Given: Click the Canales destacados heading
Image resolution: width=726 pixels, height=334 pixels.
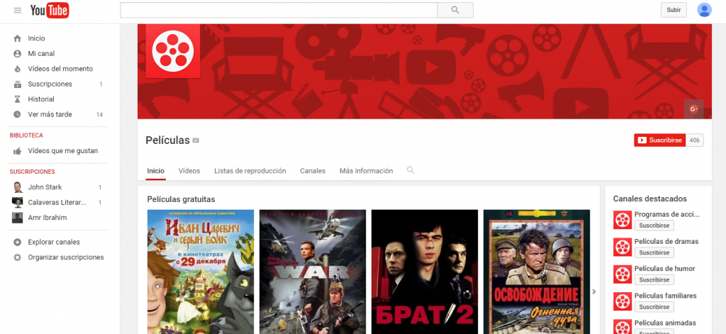Looking at the screenshot, I should 649,199.
